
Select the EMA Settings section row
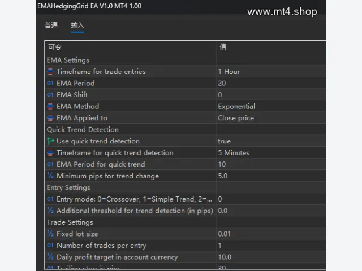186,60
